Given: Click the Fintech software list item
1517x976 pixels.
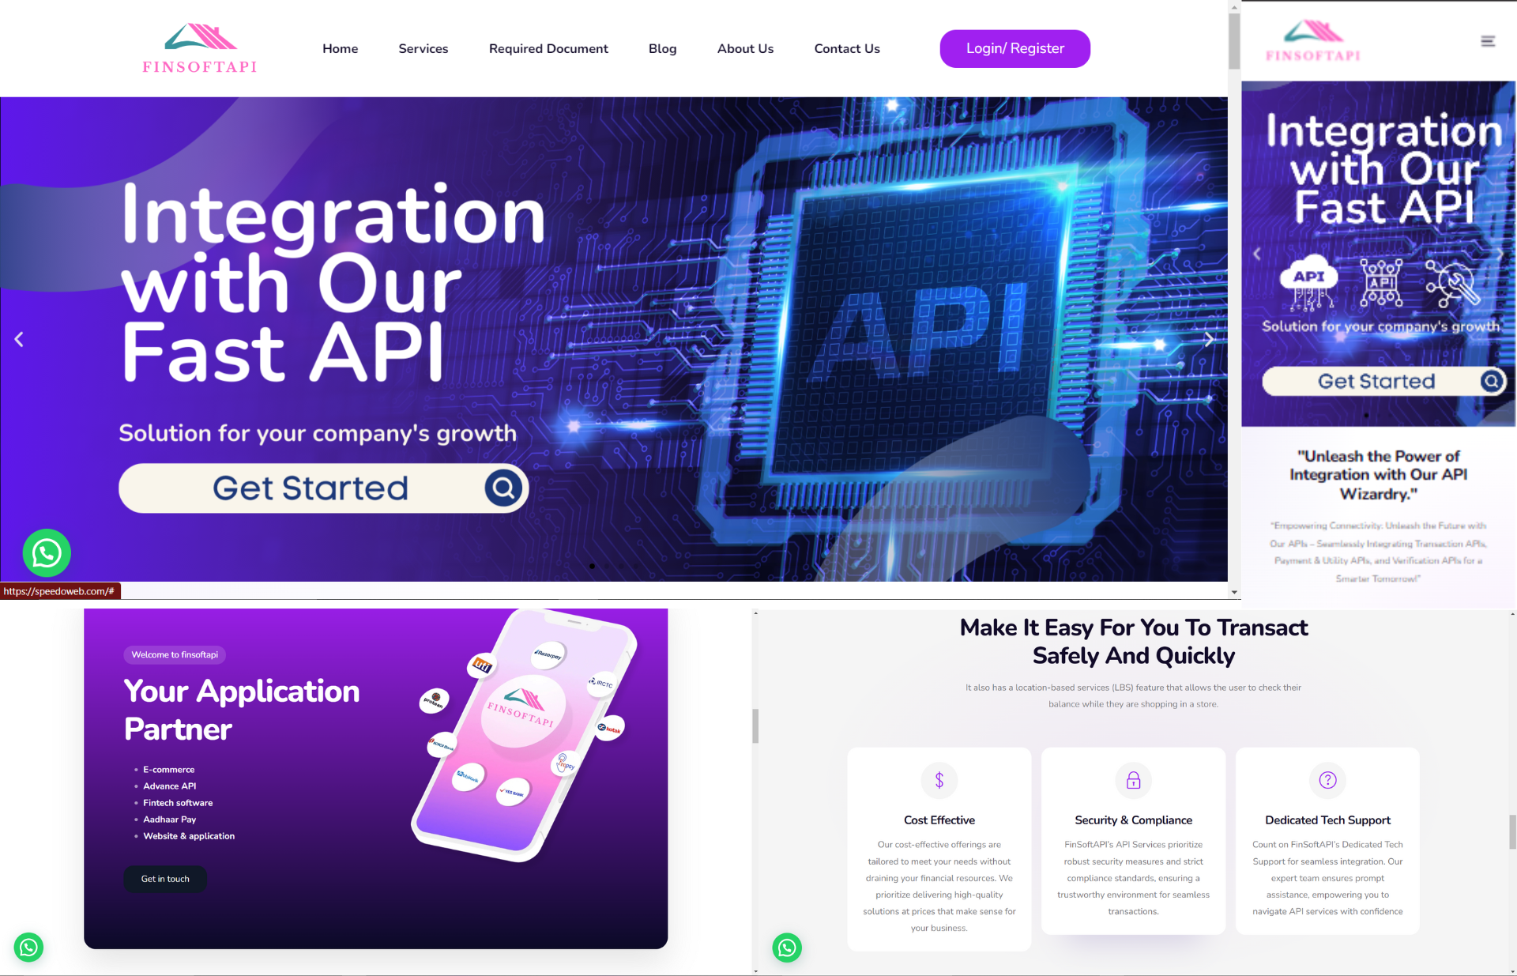Looking at the screenshot, I should point(178,802).
